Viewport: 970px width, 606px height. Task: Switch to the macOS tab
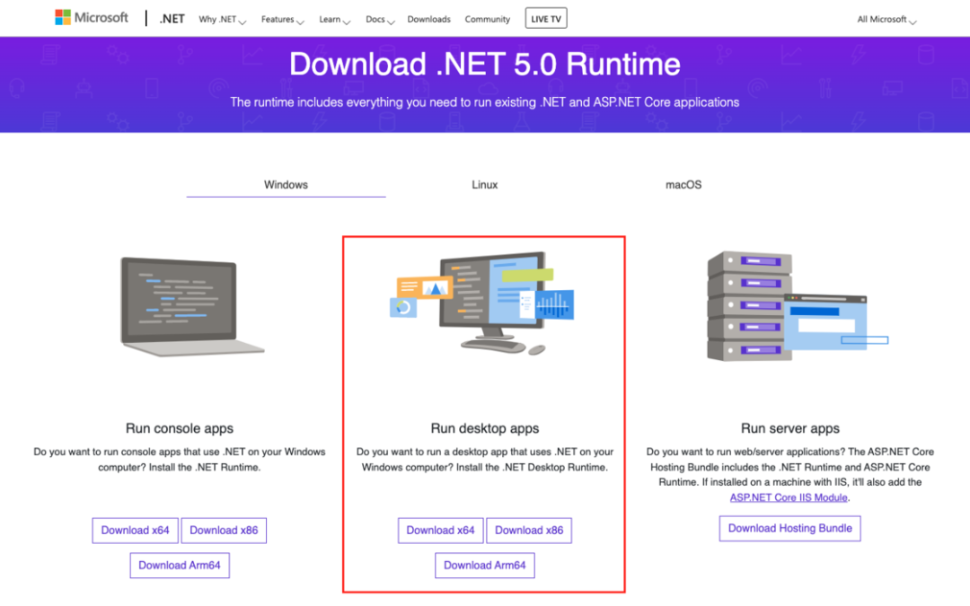pyautogui.click(x=683, y=185)
